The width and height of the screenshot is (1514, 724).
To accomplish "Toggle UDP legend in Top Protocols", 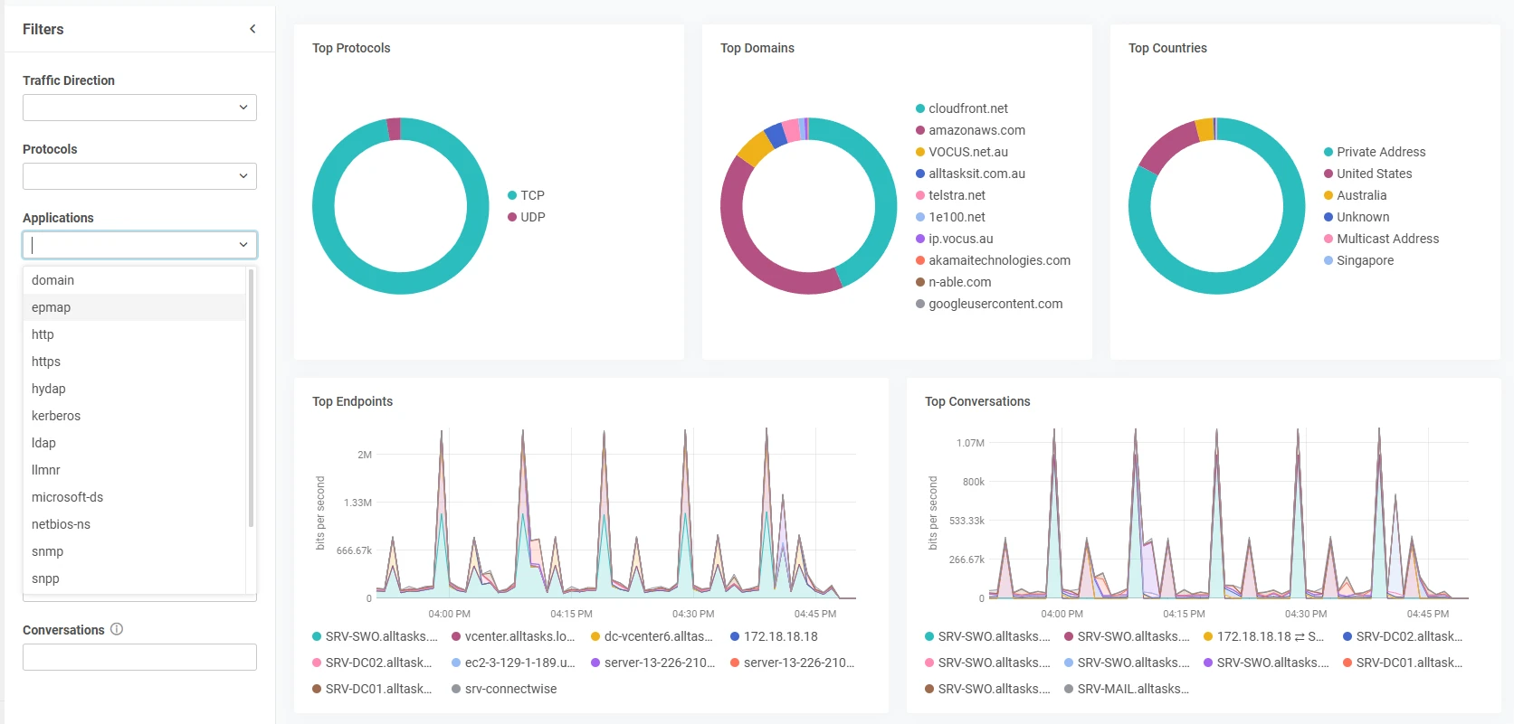I will tap(532, 217).
